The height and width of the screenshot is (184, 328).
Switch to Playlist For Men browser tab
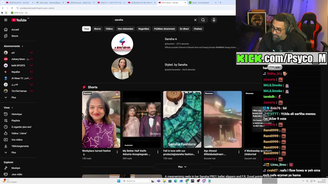click(142, 3)
